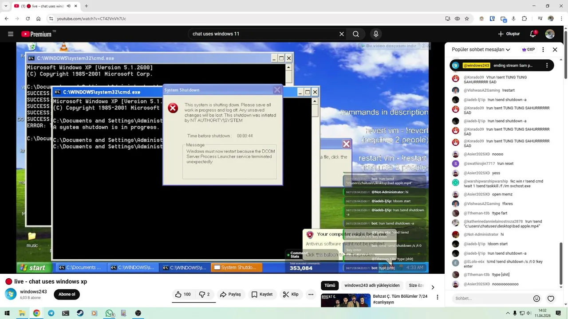Open Chrome media control icon
Viewport: 568px width, 319px height.
540,19
